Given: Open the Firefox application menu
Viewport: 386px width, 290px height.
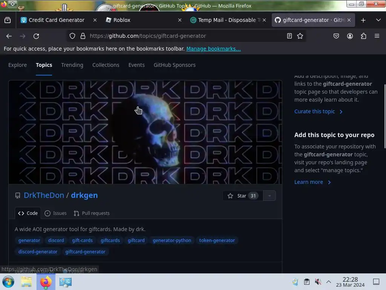Looking at the screenshot, I should click(377, 36).
